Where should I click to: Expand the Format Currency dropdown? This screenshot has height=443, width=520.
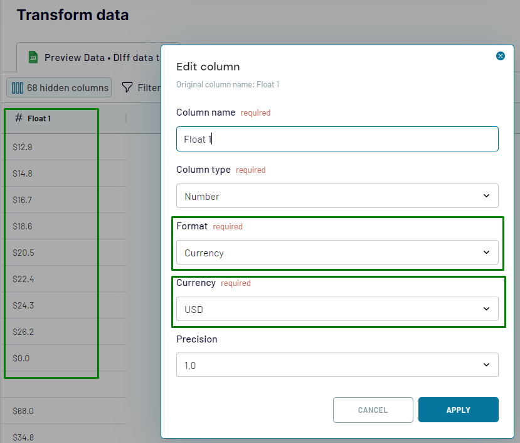pyautogui.click(x=337, y=253)
